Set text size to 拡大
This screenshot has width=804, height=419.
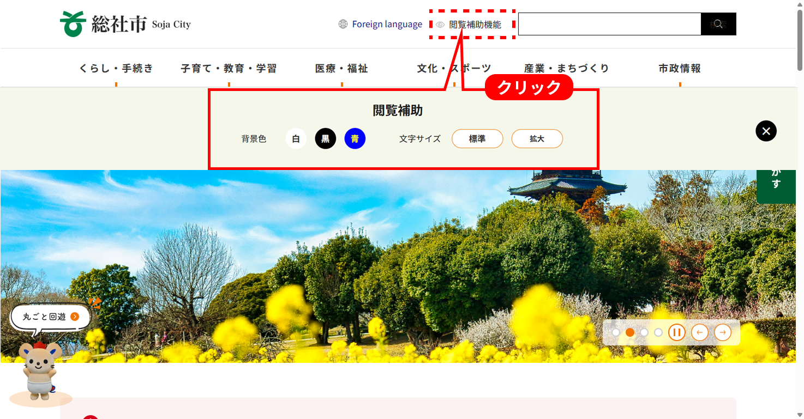537,139
